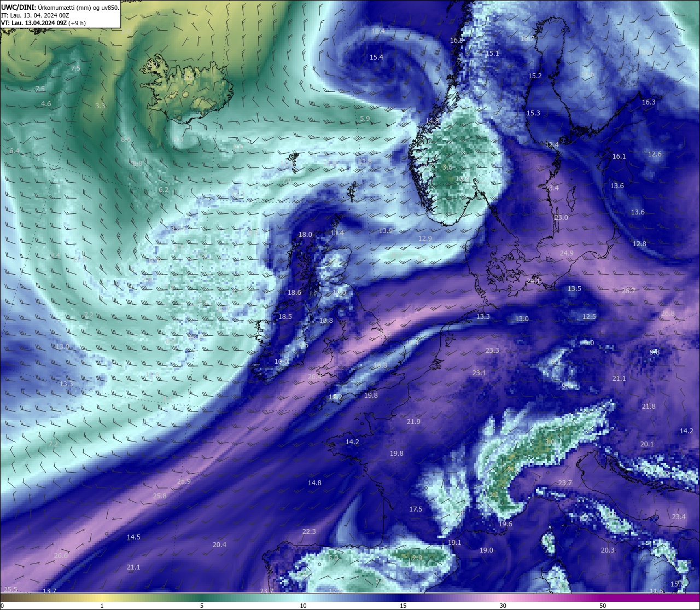
Task: Click the map value 15.3
Action: [x=533, y=113]
